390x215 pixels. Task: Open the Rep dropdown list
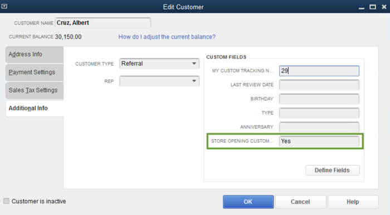coord(194,81)
